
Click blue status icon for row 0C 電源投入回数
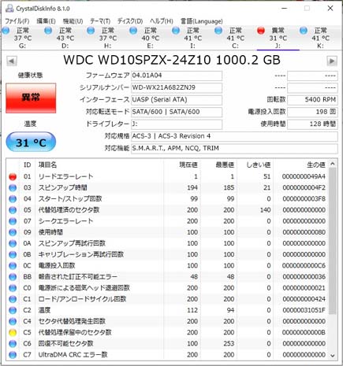[13, 265]
